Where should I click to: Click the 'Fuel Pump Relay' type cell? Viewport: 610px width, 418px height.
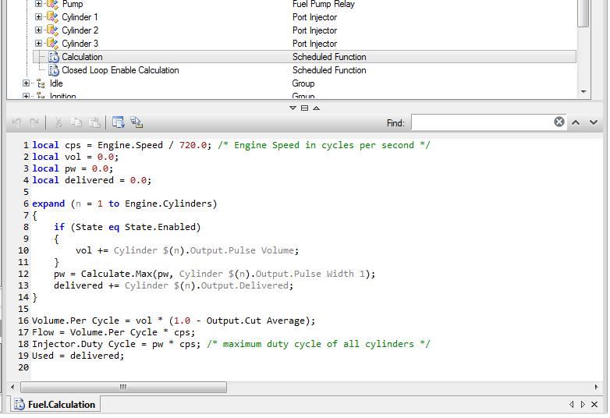click(x=323, y=4)
